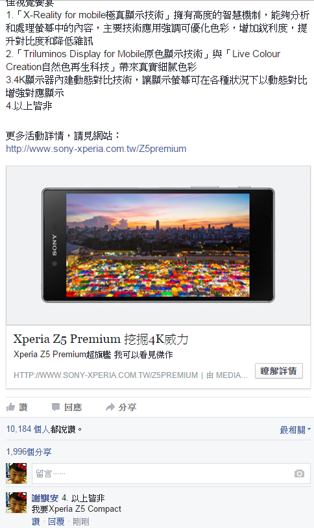Reply to comment via 回覆 link

[x=56, y=522]
